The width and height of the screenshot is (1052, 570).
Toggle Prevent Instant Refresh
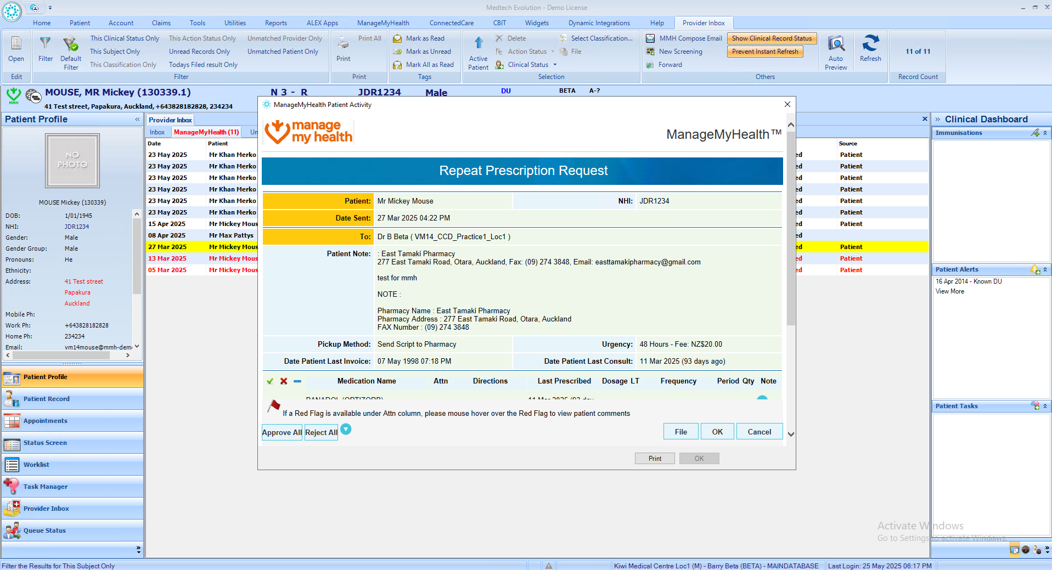coord(764,52)
